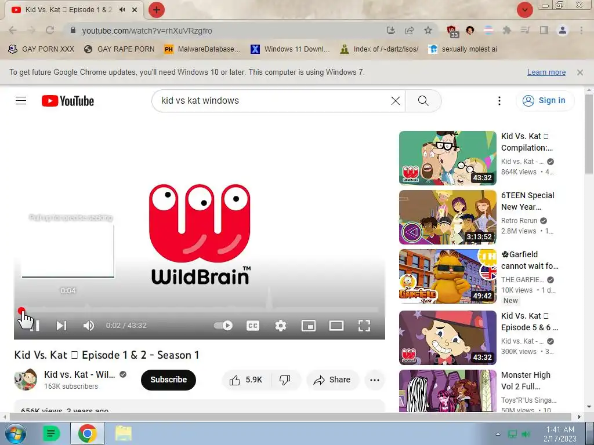Like the video with thumbs up
Screen dimensions: 594x445
click(246, 380)
